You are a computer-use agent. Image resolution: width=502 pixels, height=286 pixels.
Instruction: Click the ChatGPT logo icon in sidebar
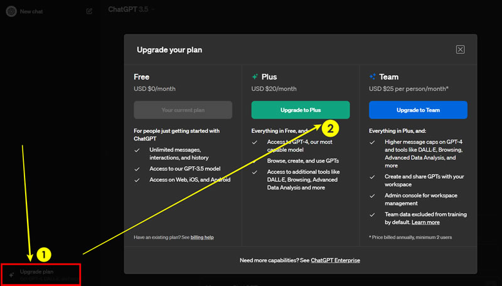click(11, 11)
